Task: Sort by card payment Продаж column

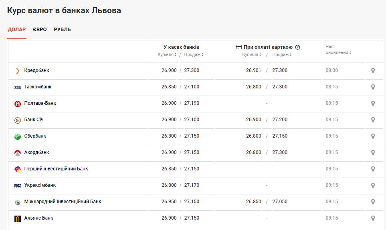Action: (282, 54)
